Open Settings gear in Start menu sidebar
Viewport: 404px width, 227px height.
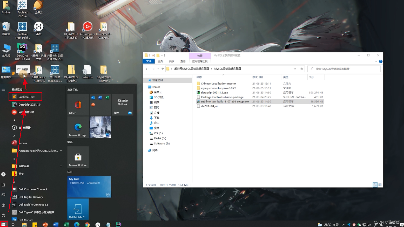(x=3, y=205)
